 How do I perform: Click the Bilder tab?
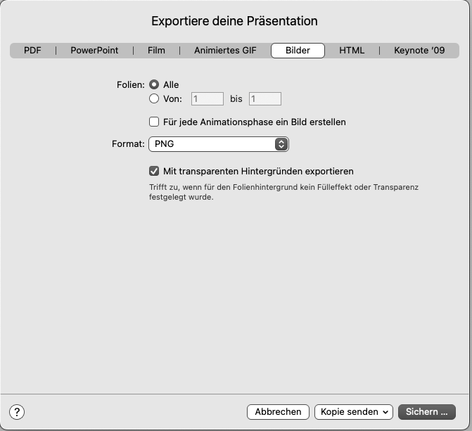coord(298,51)
